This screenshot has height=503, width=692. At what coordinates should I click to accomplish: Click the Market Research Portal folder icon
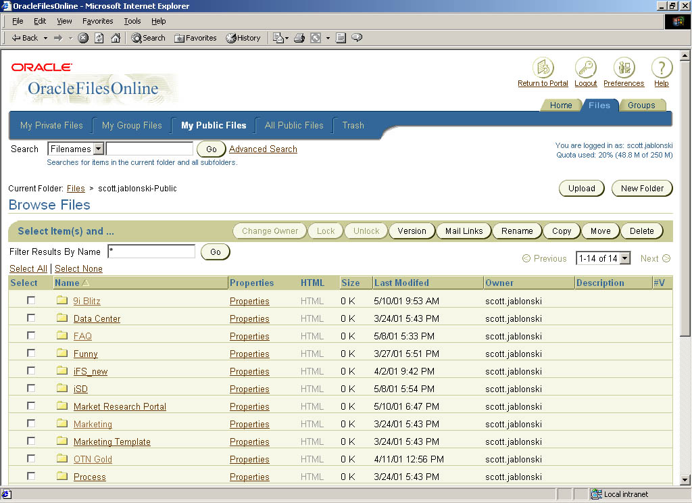coord(62,406)
